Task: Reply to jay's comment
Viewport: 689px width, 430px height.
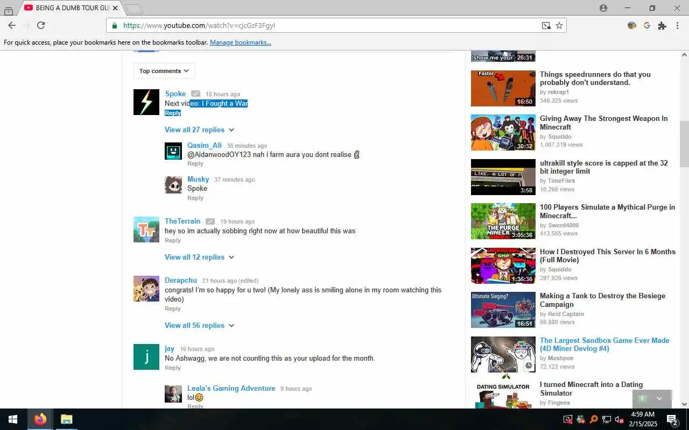Action: coord(173,368)
